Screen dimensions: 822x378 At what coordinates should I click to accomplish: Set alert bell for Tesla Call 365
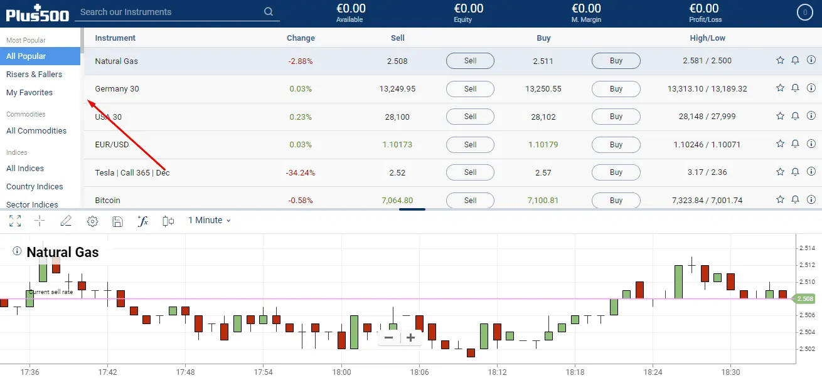pyautogui.click(x=795, y=171)
